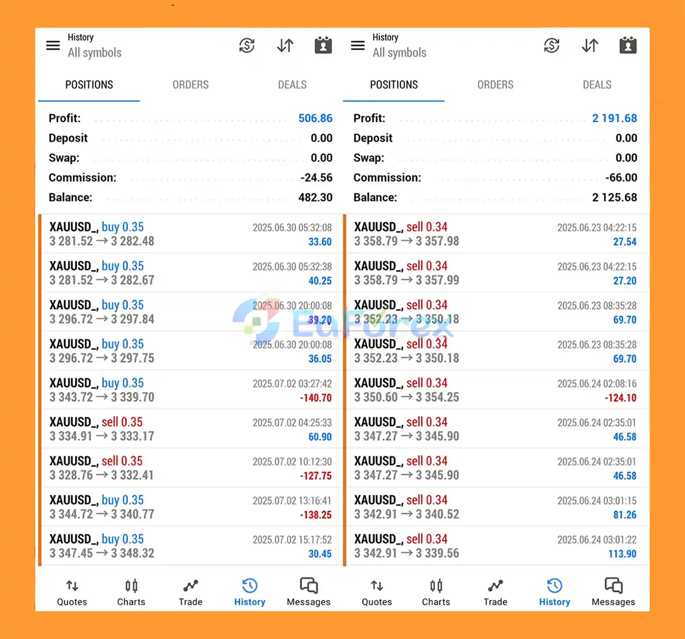The width and height of the screenshot is (685, 639).
Task: Tap 'All symbols' subtitle in left panel header
Action: tap(95, 52)
